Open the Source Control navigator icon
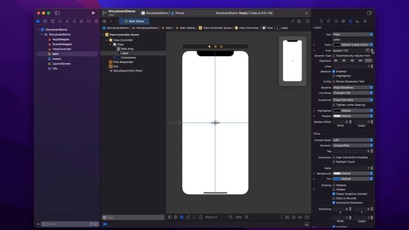Image resolution: width=409 pixels, height=230 pixels. (45, 21)
